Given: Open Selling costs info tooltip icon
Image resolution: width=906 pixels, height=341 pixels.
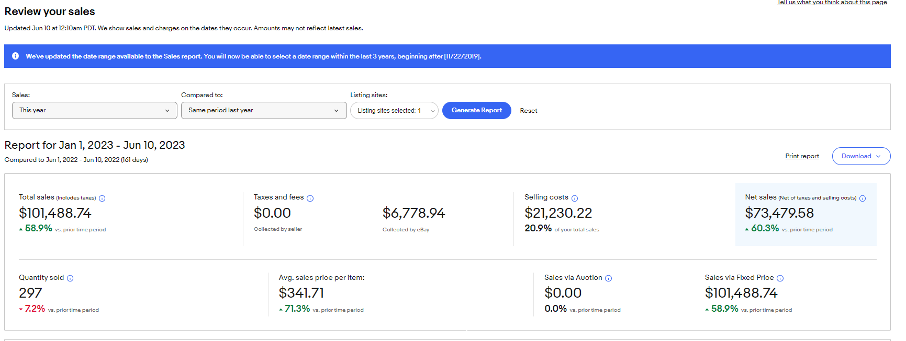Looking at the screenshot, I should tap(575, 198).
